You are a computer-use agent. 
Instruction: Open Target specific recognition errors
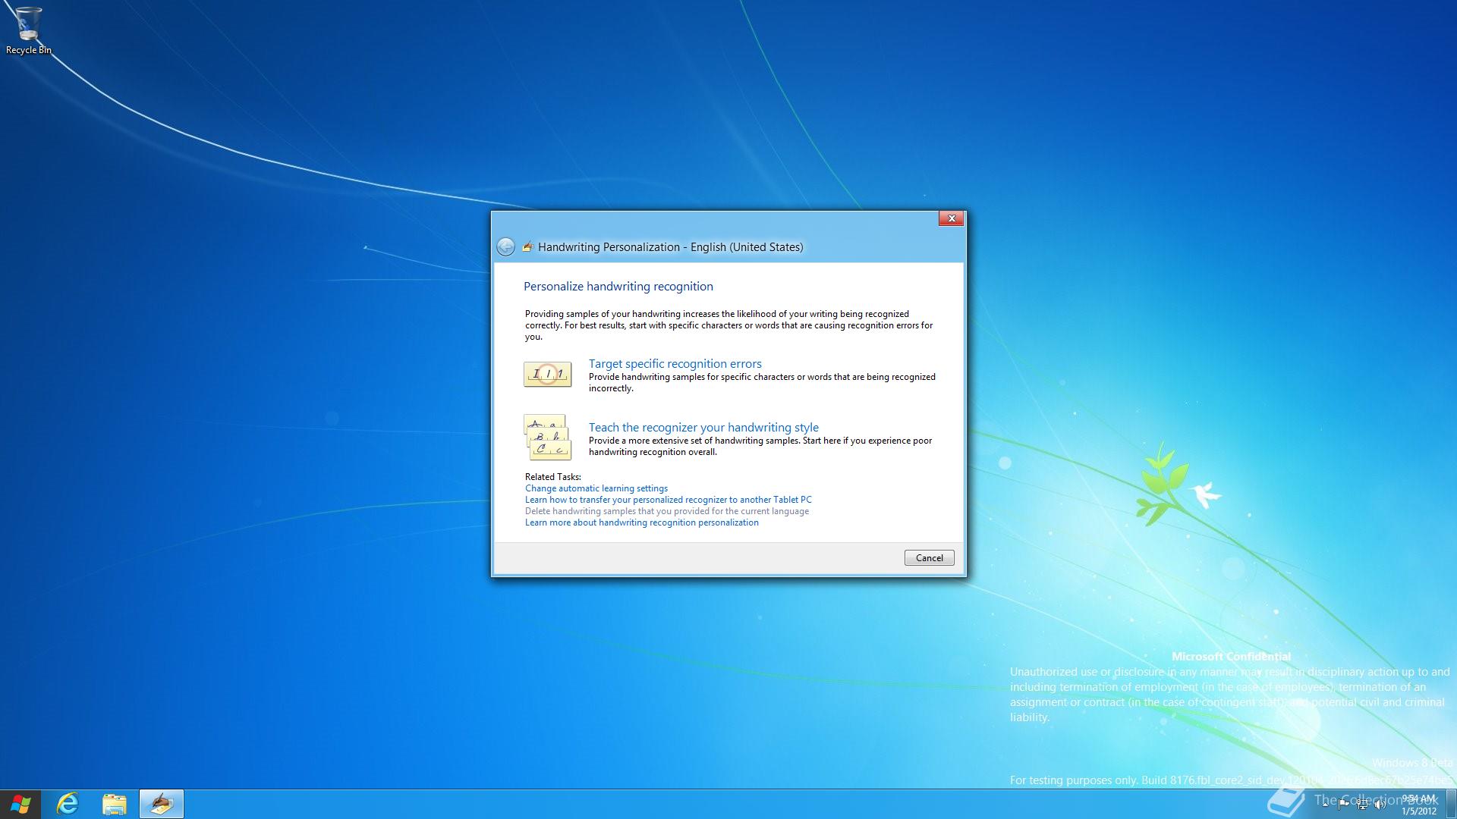coord(675,364)
